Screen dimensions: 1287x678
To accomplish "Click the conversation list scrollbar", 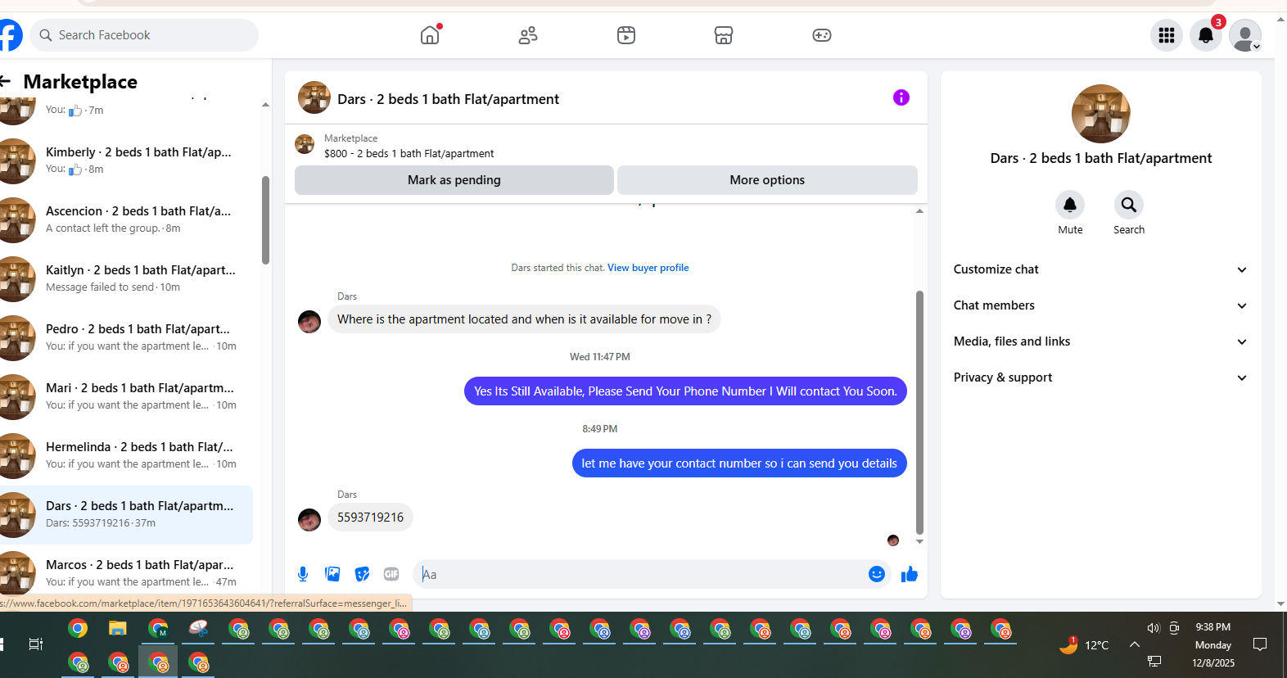I will click(x=265, y=220).
